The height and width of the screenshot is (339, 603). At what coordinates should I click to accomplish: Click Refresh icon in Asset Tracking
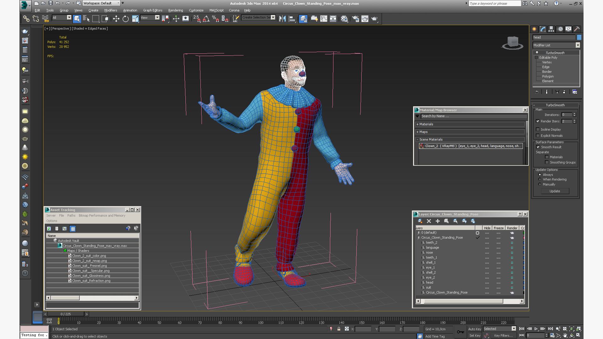49,229
